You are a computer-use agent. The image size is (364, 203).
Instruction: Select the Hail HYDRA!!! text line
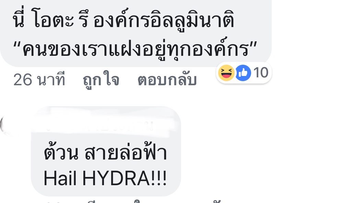(105, 178)
